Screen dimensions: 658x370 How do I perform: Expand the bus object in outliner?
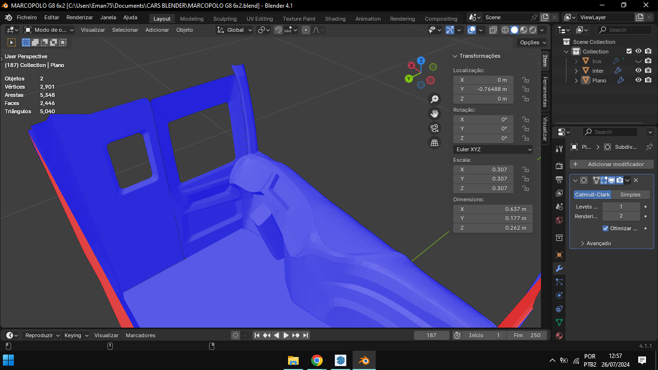[x=577, y=61]
